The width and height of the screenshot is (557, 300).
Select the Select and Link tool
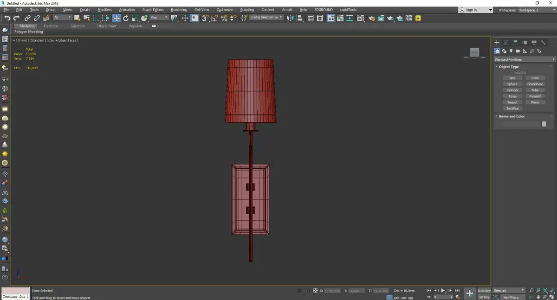(x=27, y=18)
